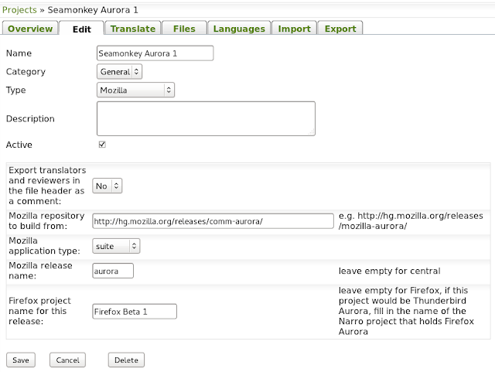495x372 pixels.
Task: Focus the Name input field
Action: pos(155,53)
